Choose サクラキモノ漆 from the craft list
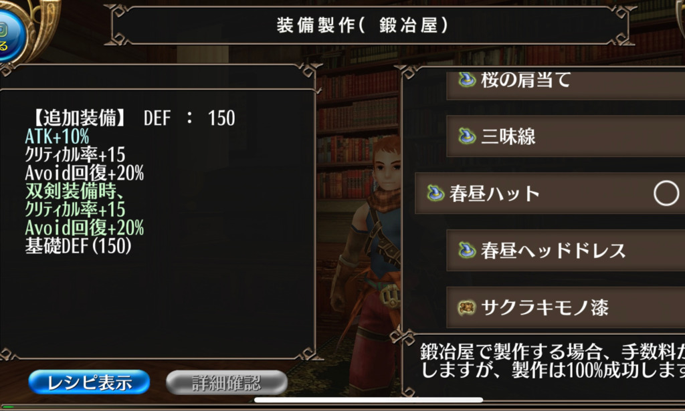This screenshot has height=411, width=685. (x=566, y=307)
